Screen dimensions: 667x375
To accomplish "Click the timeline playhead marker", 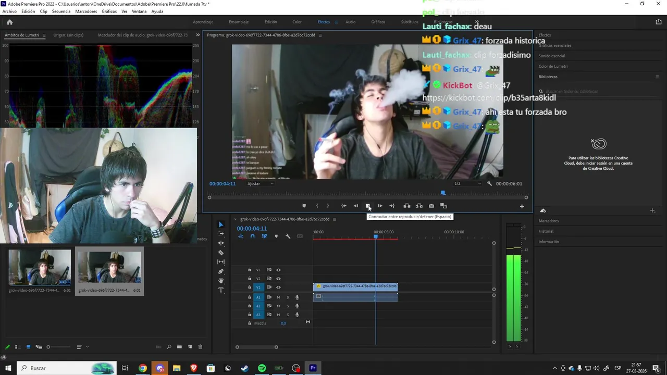I will coord(376,237).
